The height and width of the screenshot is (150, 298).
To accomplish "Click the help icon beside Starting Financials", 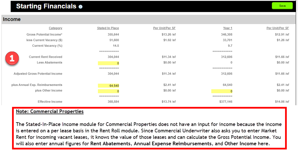I will coord(80,7).
